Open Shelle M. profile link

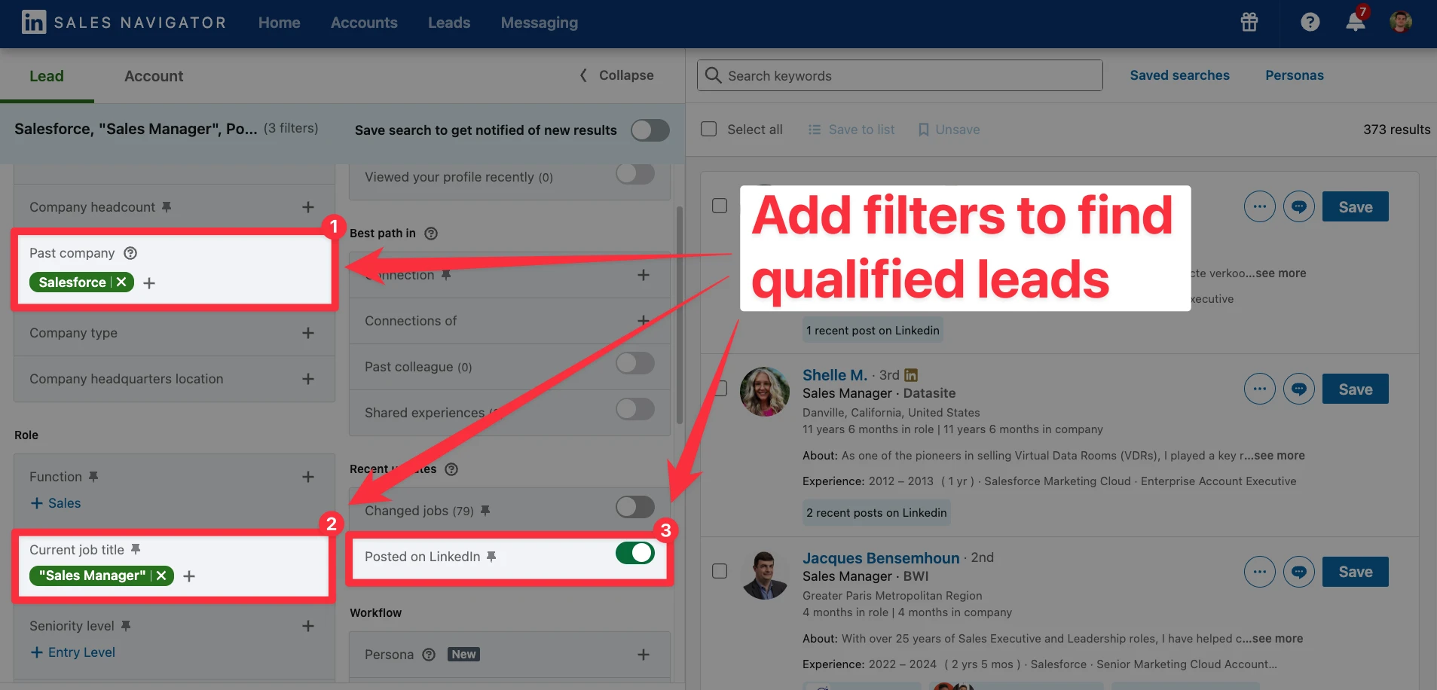click(835, 375)
